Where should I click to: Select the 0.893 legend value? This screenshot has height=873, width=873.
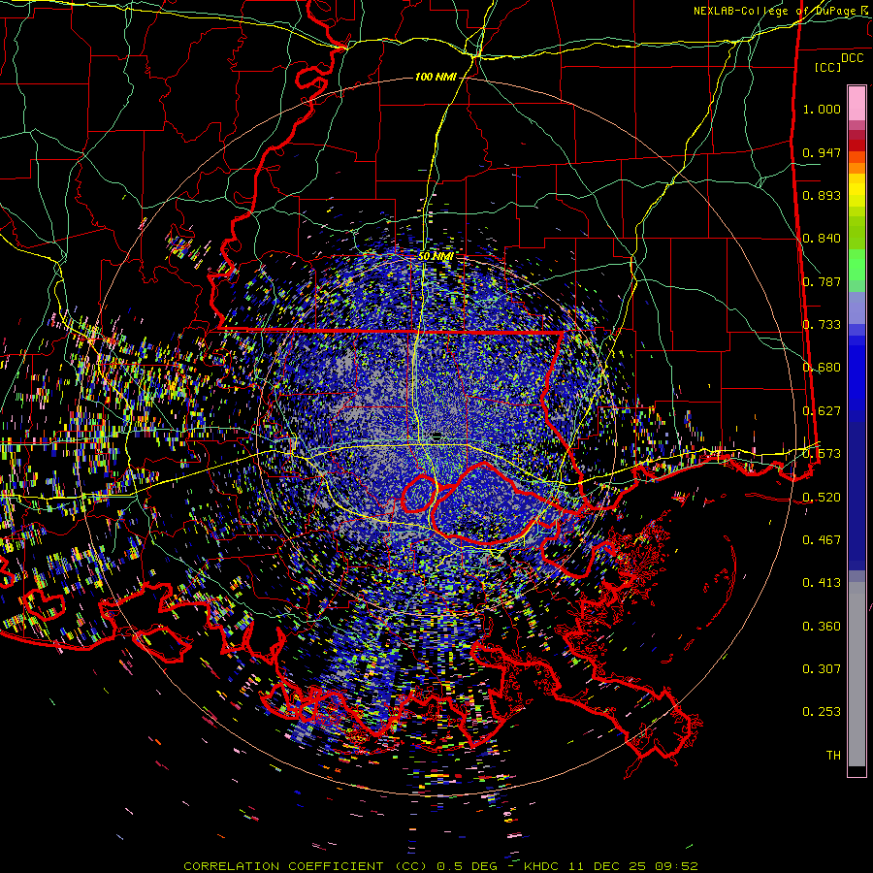pyautogui.click(x=822, y=195)
